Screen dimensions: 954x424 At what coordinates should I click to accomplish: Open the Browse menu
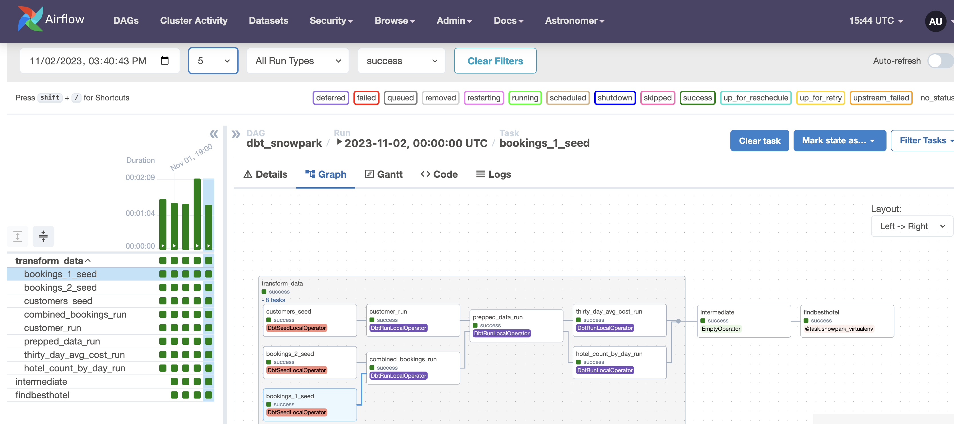[x=394, y=21]
